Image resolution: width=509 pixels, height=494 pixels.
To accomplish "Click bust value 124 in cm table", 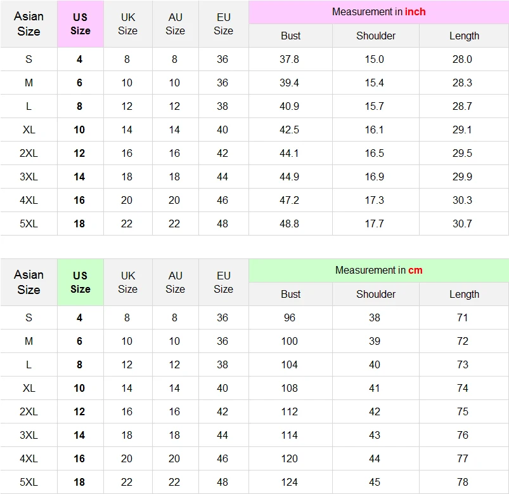I will tap(290, 482).
